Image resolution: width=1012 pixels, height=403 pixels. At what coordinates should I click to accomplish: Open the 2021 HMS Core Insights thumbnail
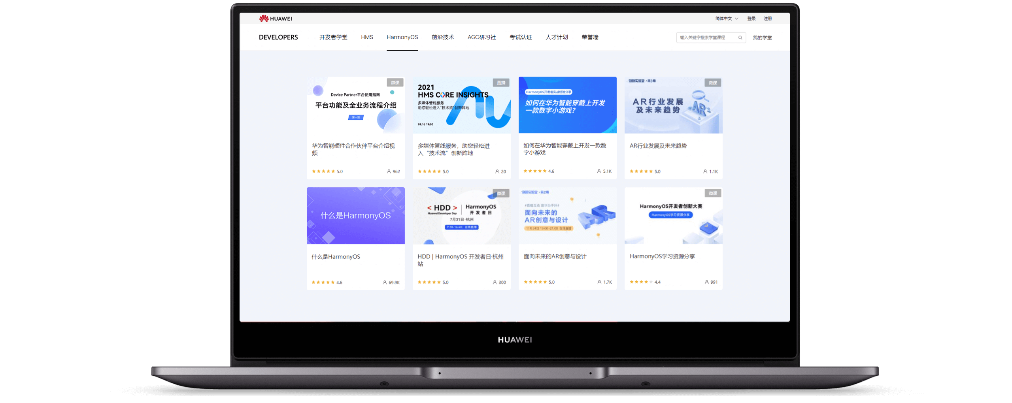461,105
